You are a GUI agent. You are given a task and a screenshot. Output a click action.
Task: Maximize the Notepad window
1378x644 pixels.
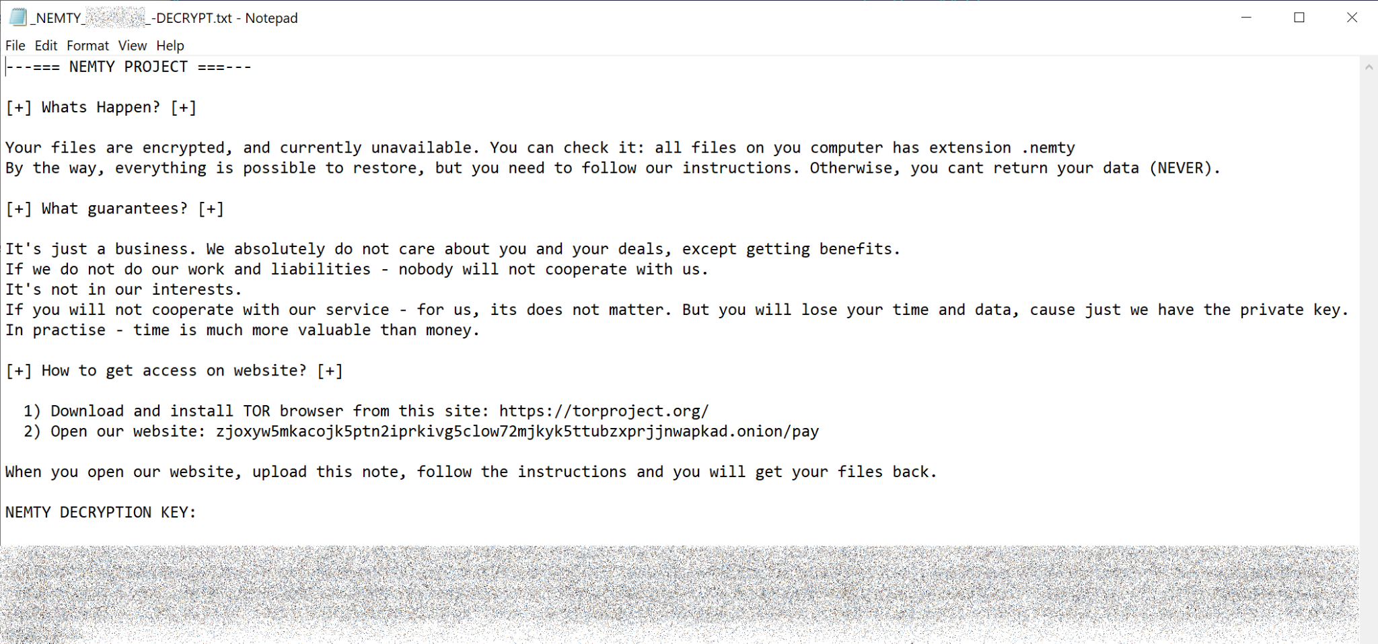[x=1299, y=17]
